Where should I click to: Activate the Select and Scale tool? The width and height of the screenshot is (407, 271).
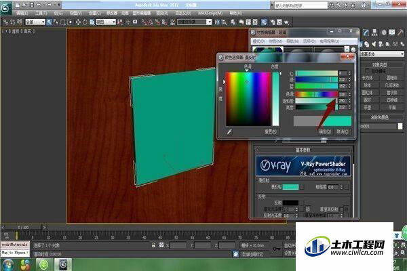(92, 22)
